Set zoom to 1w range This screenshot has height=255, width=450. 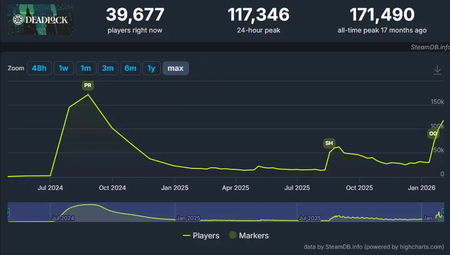click(x=63, y=68)
